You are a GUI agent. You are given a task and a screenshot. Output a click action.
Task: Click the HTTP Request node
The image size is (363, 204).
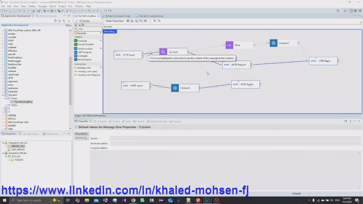pyautogui.click(x=237, y=65)
